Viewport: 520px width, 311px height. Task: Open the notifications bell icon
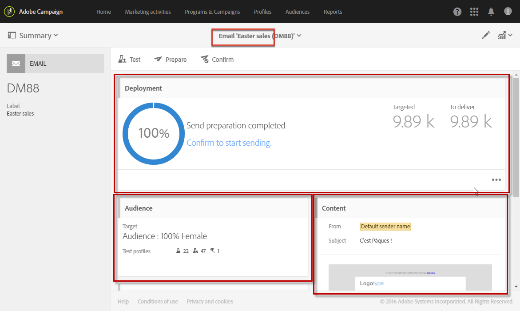(x=491, y=12)
